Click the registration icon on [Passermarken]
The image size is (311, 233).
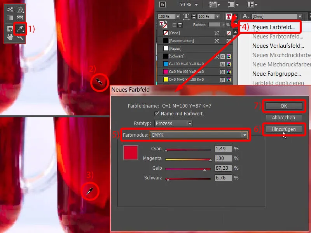point(229,41)
